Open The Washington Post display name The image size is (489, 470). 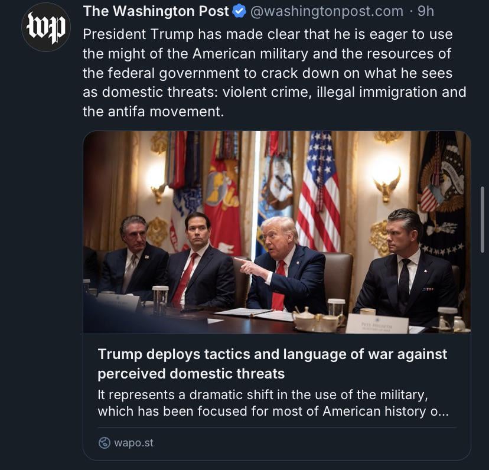tap(156, 11)
